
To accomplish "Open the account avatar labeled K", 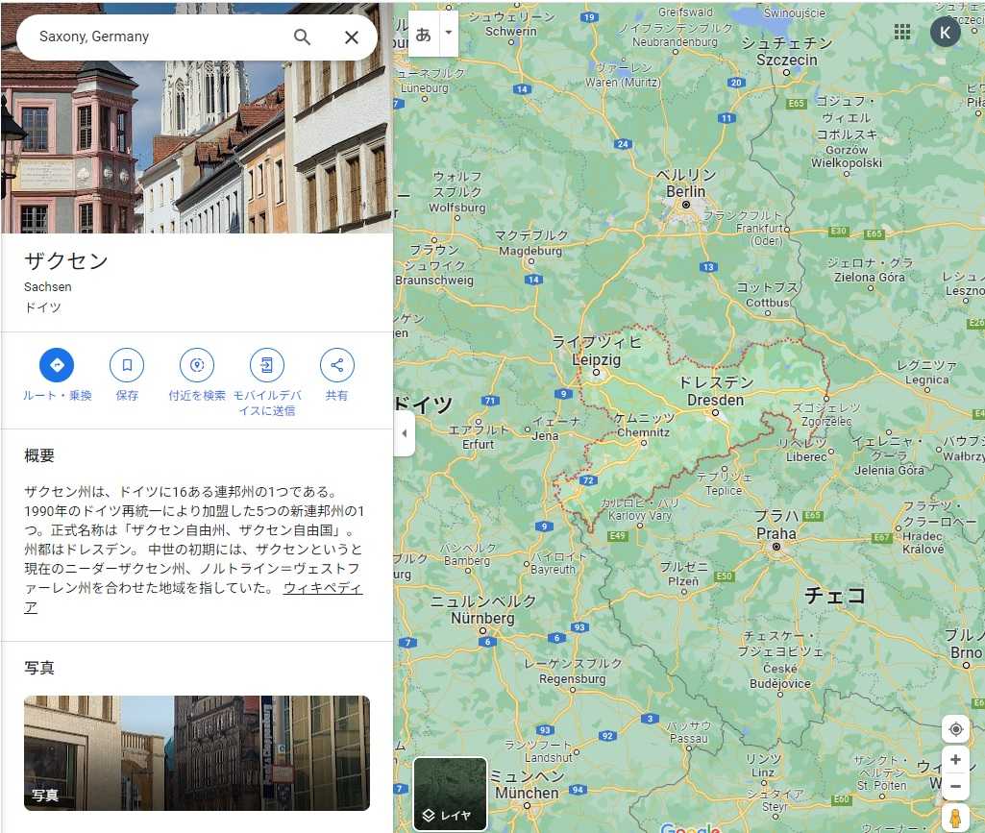I will click(x=945, y=32).
